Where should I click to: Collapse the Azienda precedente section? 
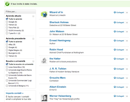click(33, 39)
